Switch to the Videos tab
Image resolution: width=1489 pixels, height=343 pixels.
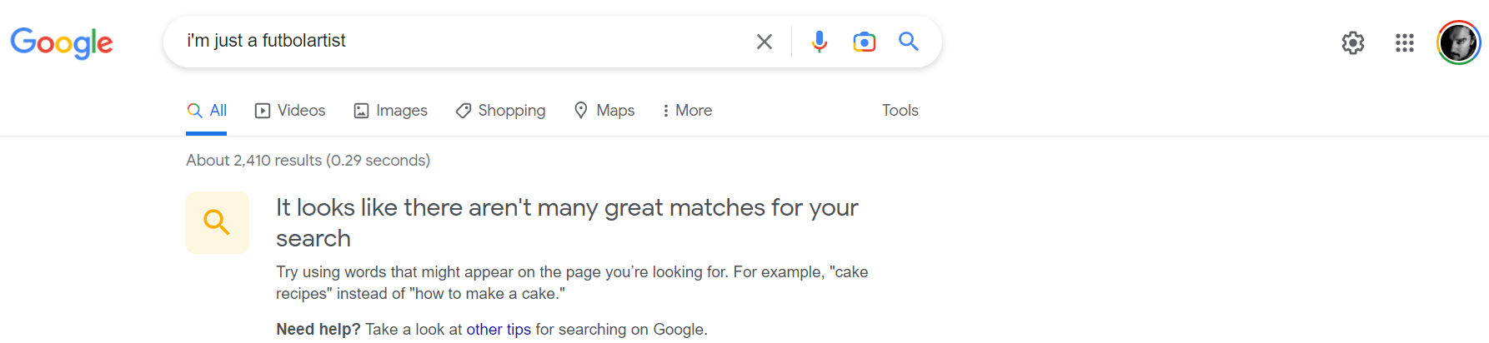pyautogui.click(x=290, y=111)
